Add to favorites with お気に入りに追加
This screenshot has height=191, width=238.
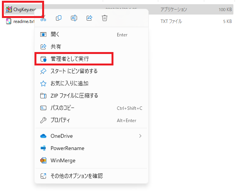point(69,83)
